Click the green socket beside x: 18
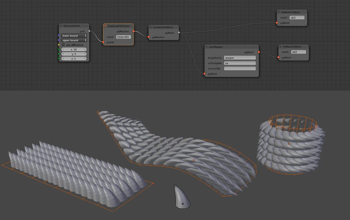This screenshot has height=220, width=350. click(x=59, y=49)
